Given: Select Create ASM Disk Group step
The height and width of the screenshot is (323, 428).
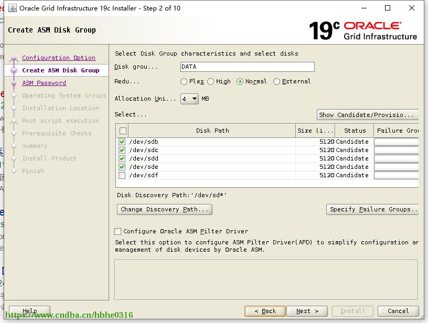Looking at the screenshot, I should pyautogui.click(x=61, y=70).
